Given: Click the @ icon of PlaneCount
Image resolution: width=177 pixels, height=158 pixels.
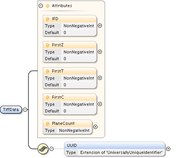Looking at the screenshot, I should coord(48,124).
